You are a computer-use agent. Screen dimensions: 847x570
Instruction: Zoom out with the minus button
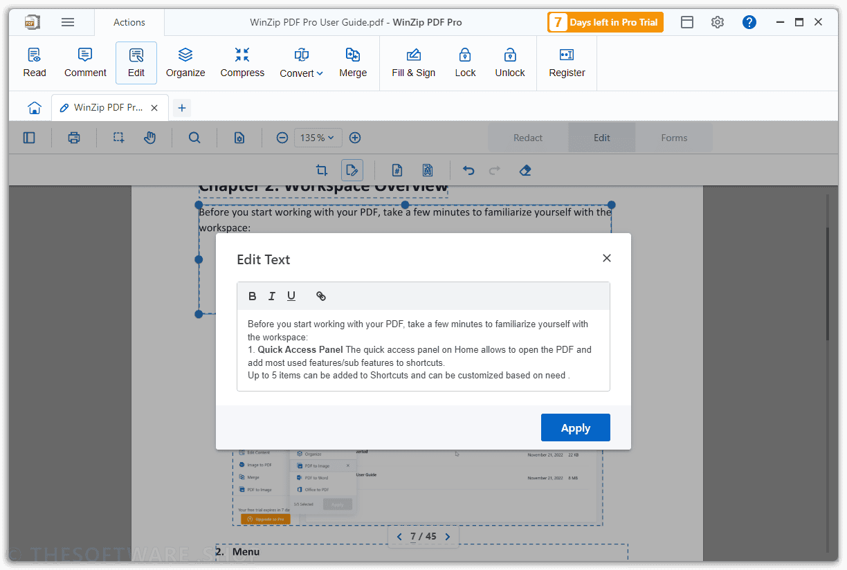pos(282,138)
